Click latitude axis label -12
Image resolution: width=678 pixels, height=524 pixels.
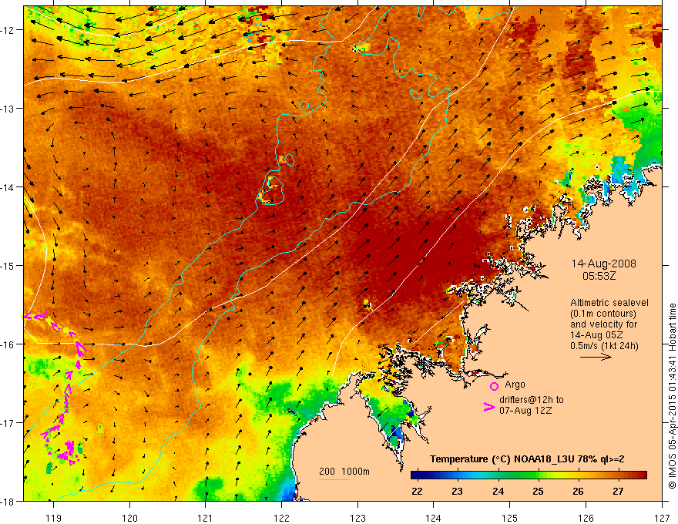pyautogui.click(x=8, y=30)
